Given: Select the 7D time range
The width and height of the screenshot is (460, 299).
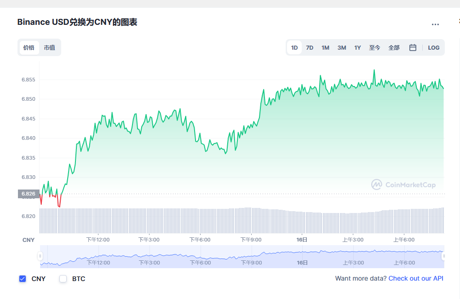Looking at the screenshot, I should (310, 47).
